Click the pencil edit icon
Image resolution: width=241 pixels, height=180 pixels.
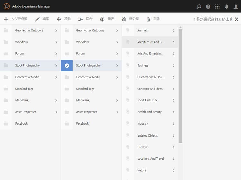[x=37, y=19]
